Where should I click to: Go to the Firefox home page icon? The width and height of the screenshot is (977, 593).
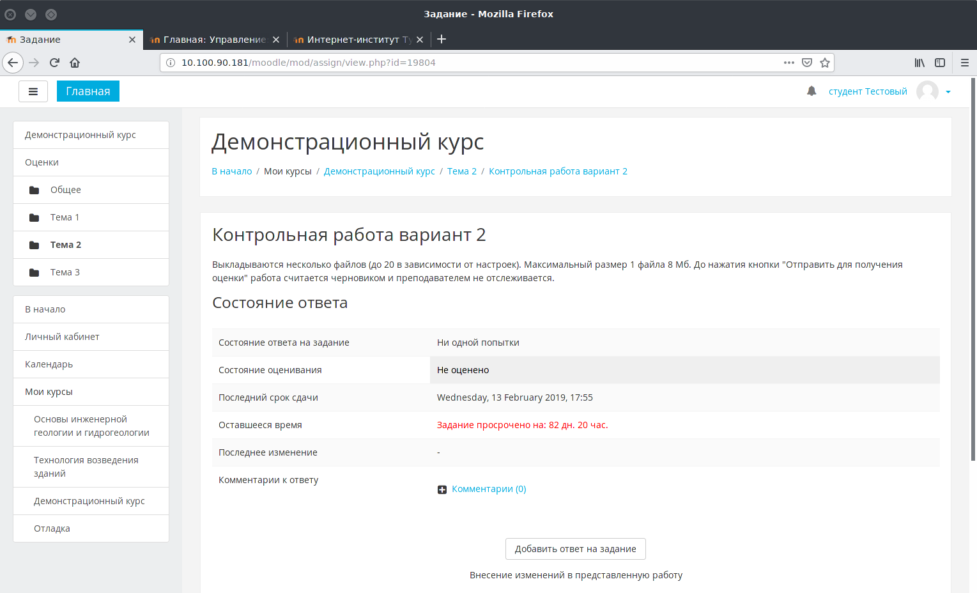click(75, 63)
